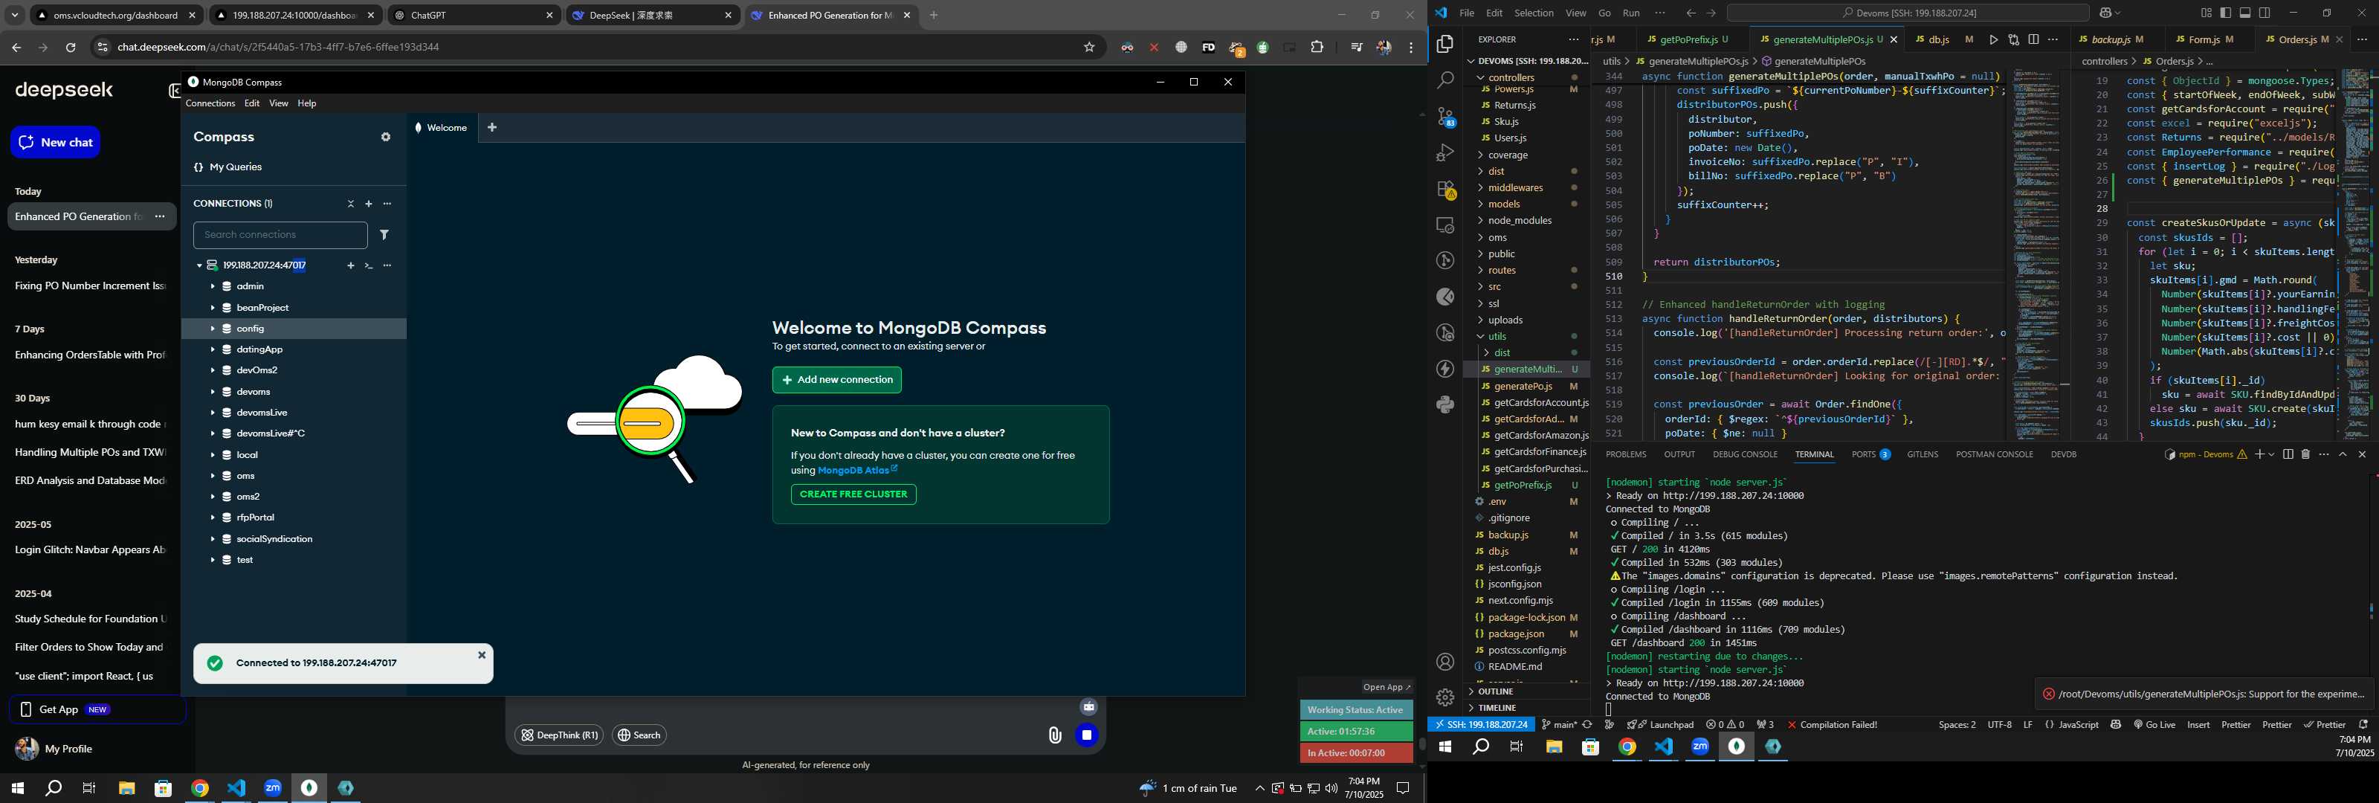Open a new Compass tab with plus
Viewport: 2379px width, 803px height.
(492, 128)
